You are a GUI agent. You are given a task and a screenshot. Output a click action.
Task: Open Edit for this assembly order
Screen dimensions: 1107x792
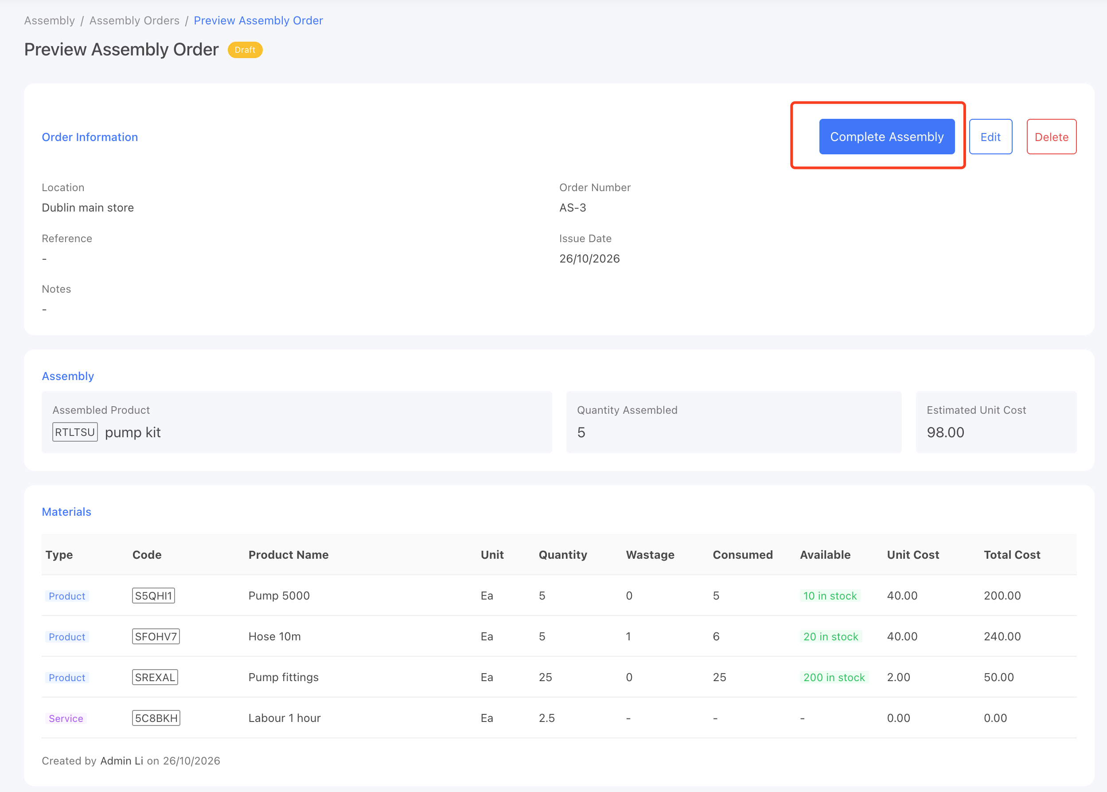click(x=990, y=137)
